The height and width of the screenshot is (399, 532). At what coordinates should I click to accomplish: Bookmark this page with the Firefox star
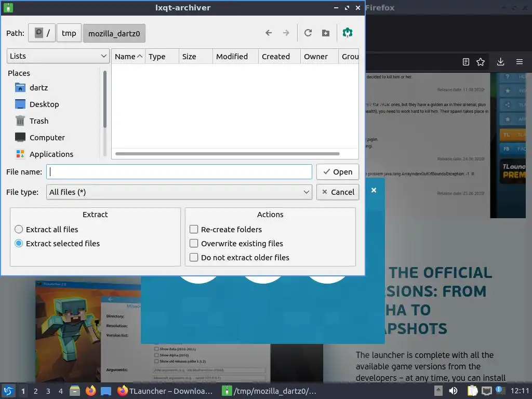[481, 62]
